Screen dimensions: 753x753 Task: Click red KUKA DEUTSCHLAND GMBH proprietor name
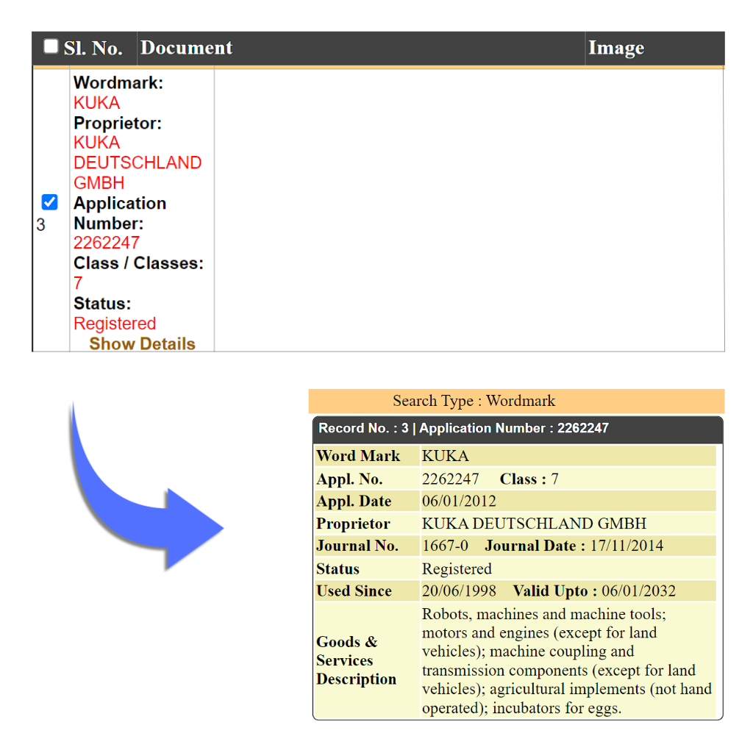coord(137,163)
